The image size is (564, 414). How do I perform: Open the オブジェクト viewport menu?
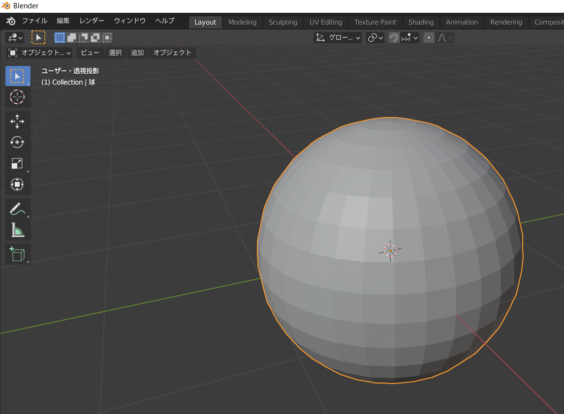pyautogui.click(x=172, y=53)
